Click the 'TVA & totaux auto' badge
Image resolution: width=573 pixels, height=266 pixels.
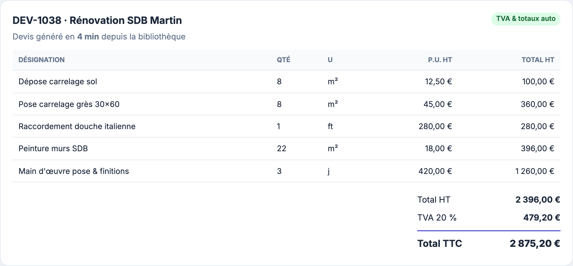526,19
